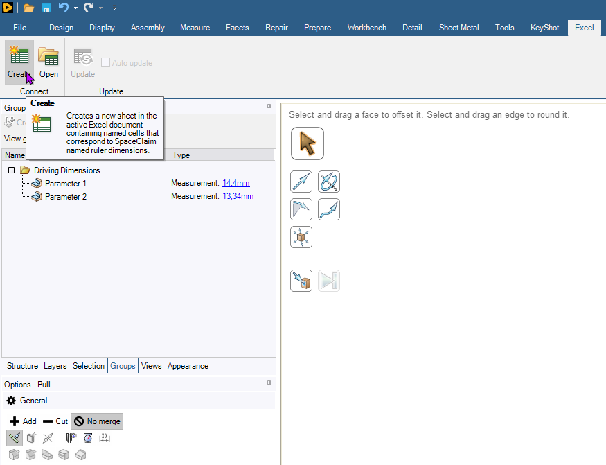Screen dimensions: 606x465
Task: Switch to the Workbench tab
Action: click(x=367, y=28)
